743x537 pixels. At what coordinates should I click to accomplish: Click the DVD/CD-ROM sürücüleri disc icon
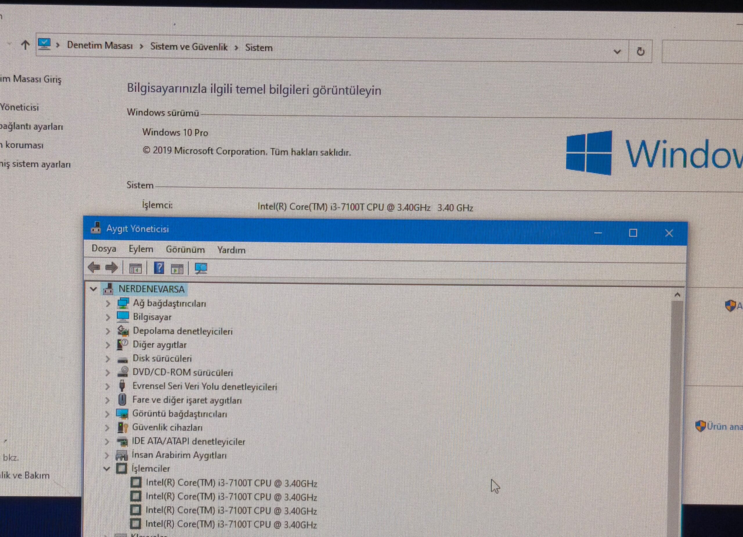122,372
